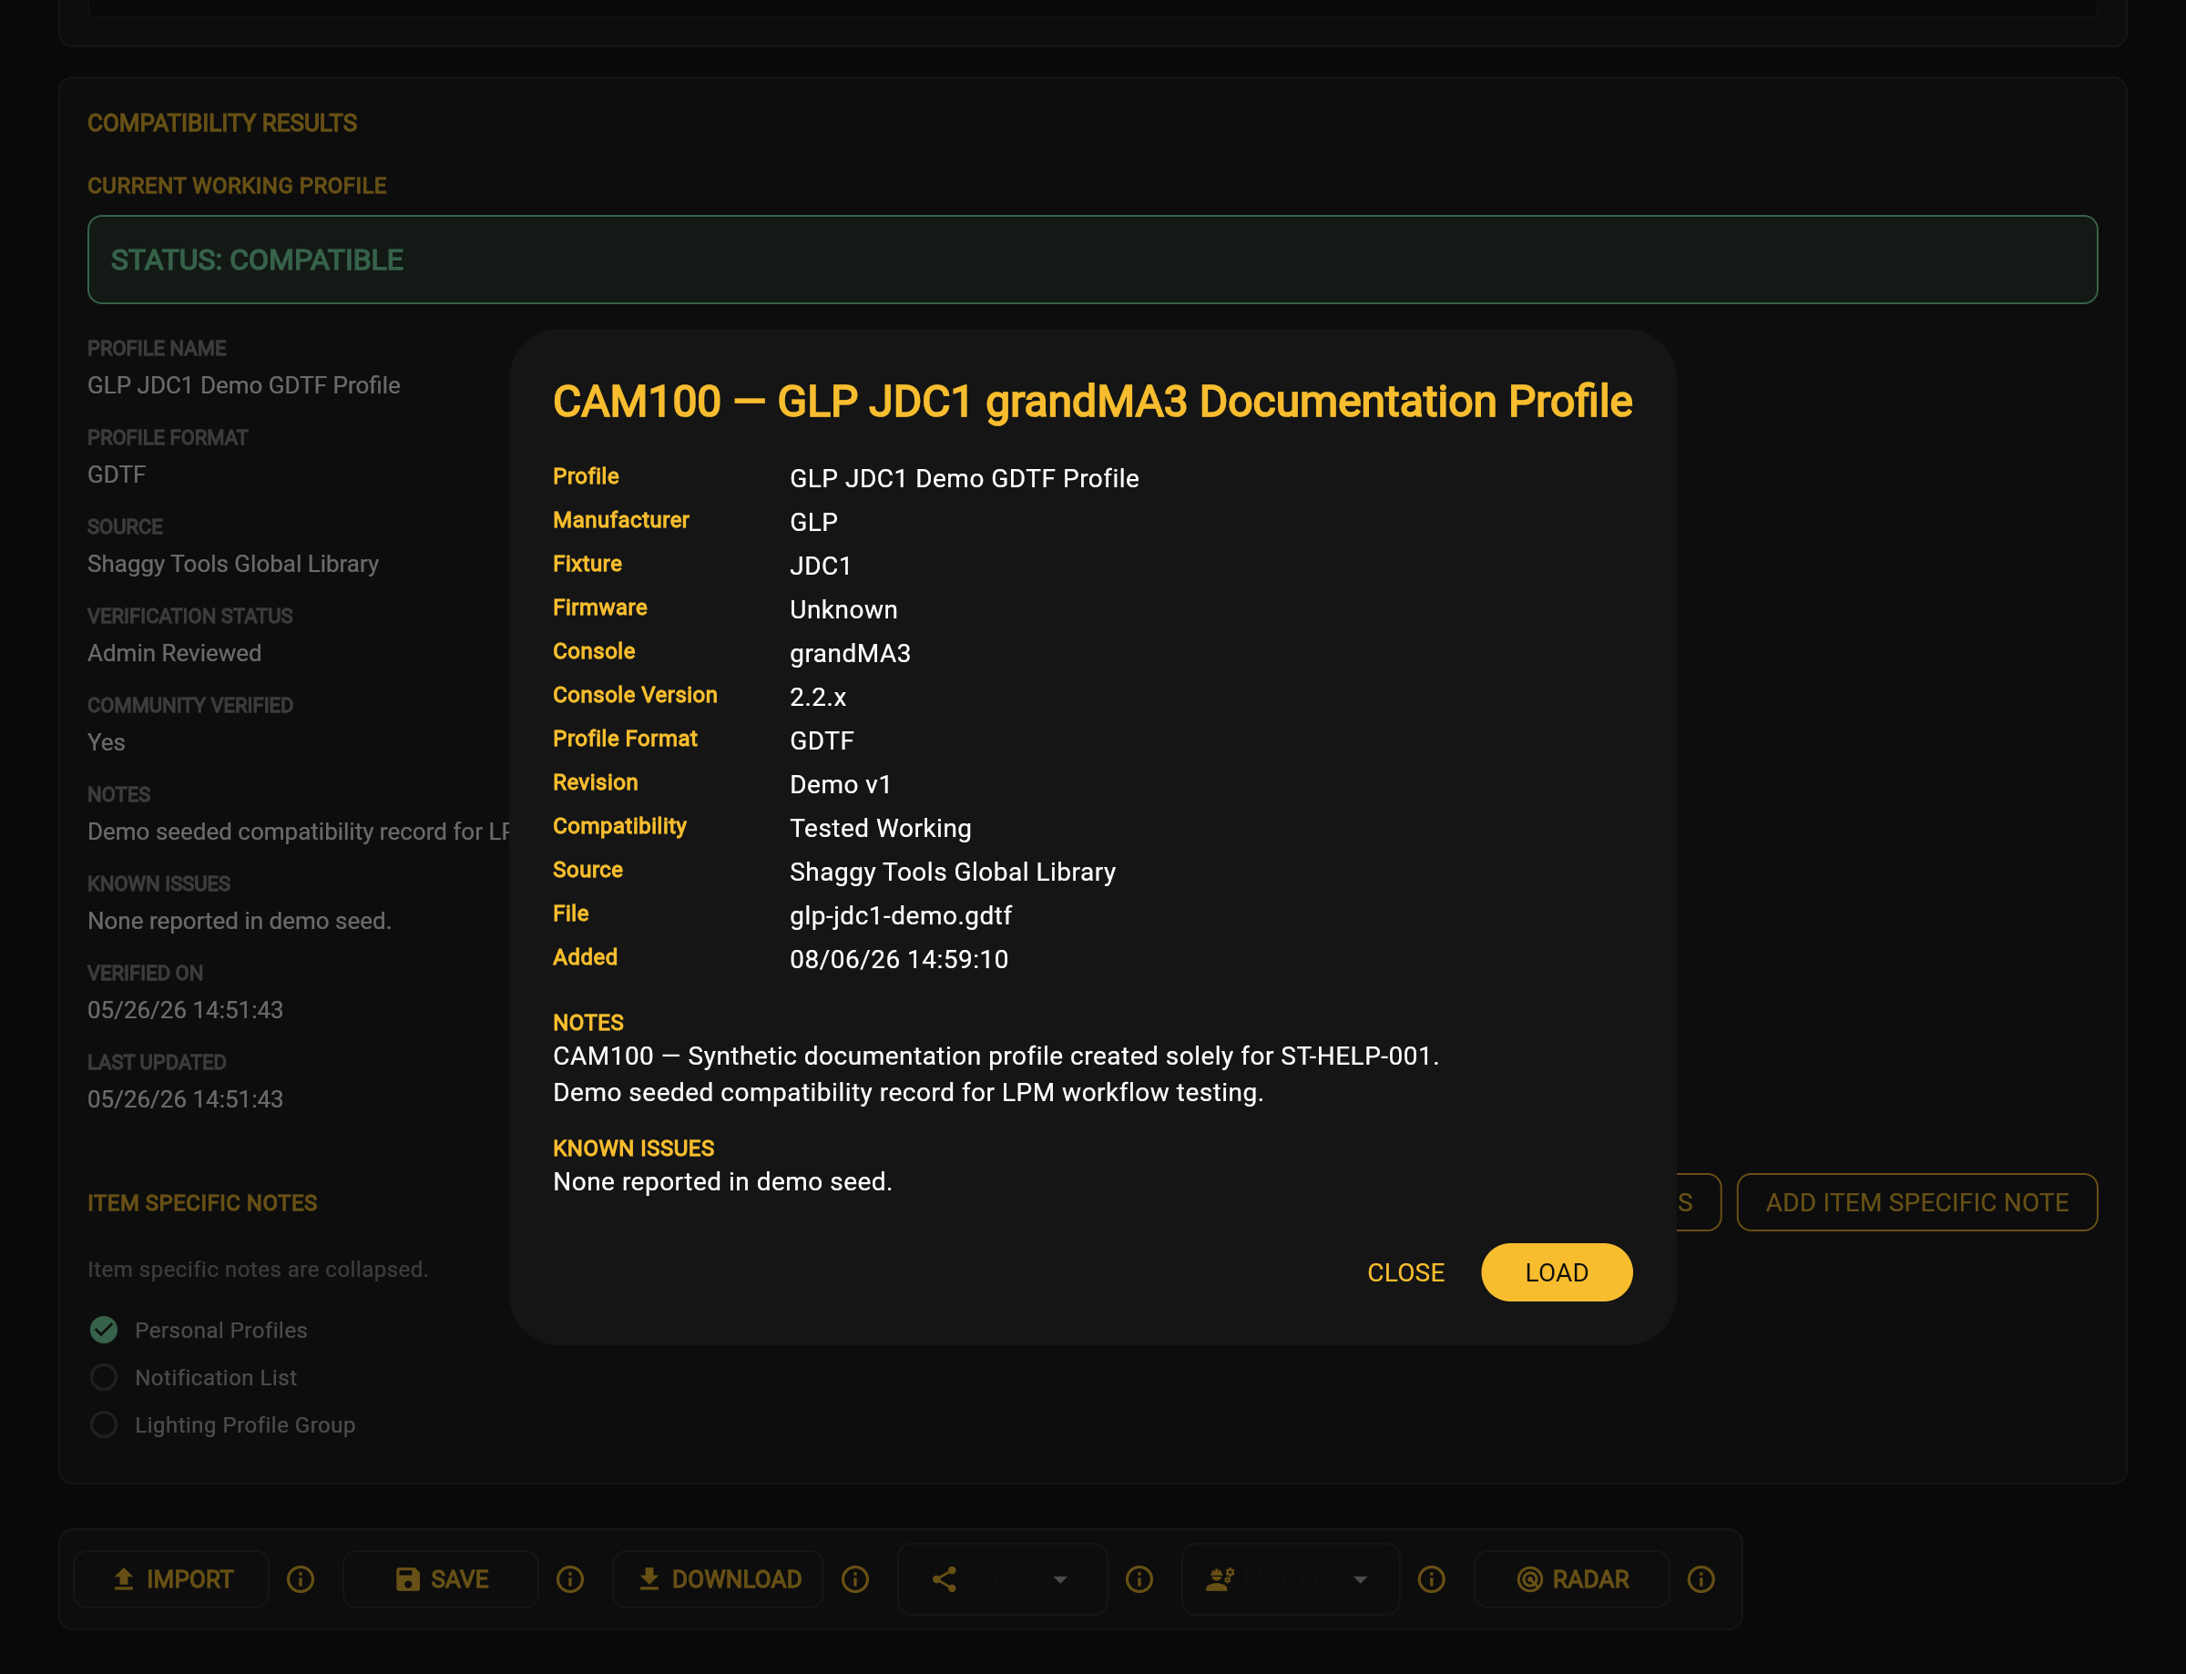Click the Manage users gear icon
The width and height of the screenshot is (2186, 1674).
coord(1221,1579)
